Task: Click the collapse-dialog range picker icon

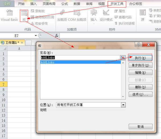Action: [x=123, y=57]
